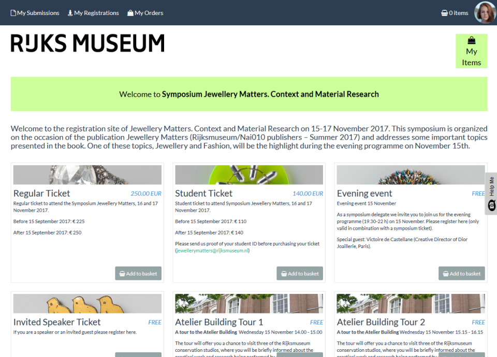Click the 140.00 EUR price
Screen dimensions: 497x357
pyautogui.click(x=308, y=194)
